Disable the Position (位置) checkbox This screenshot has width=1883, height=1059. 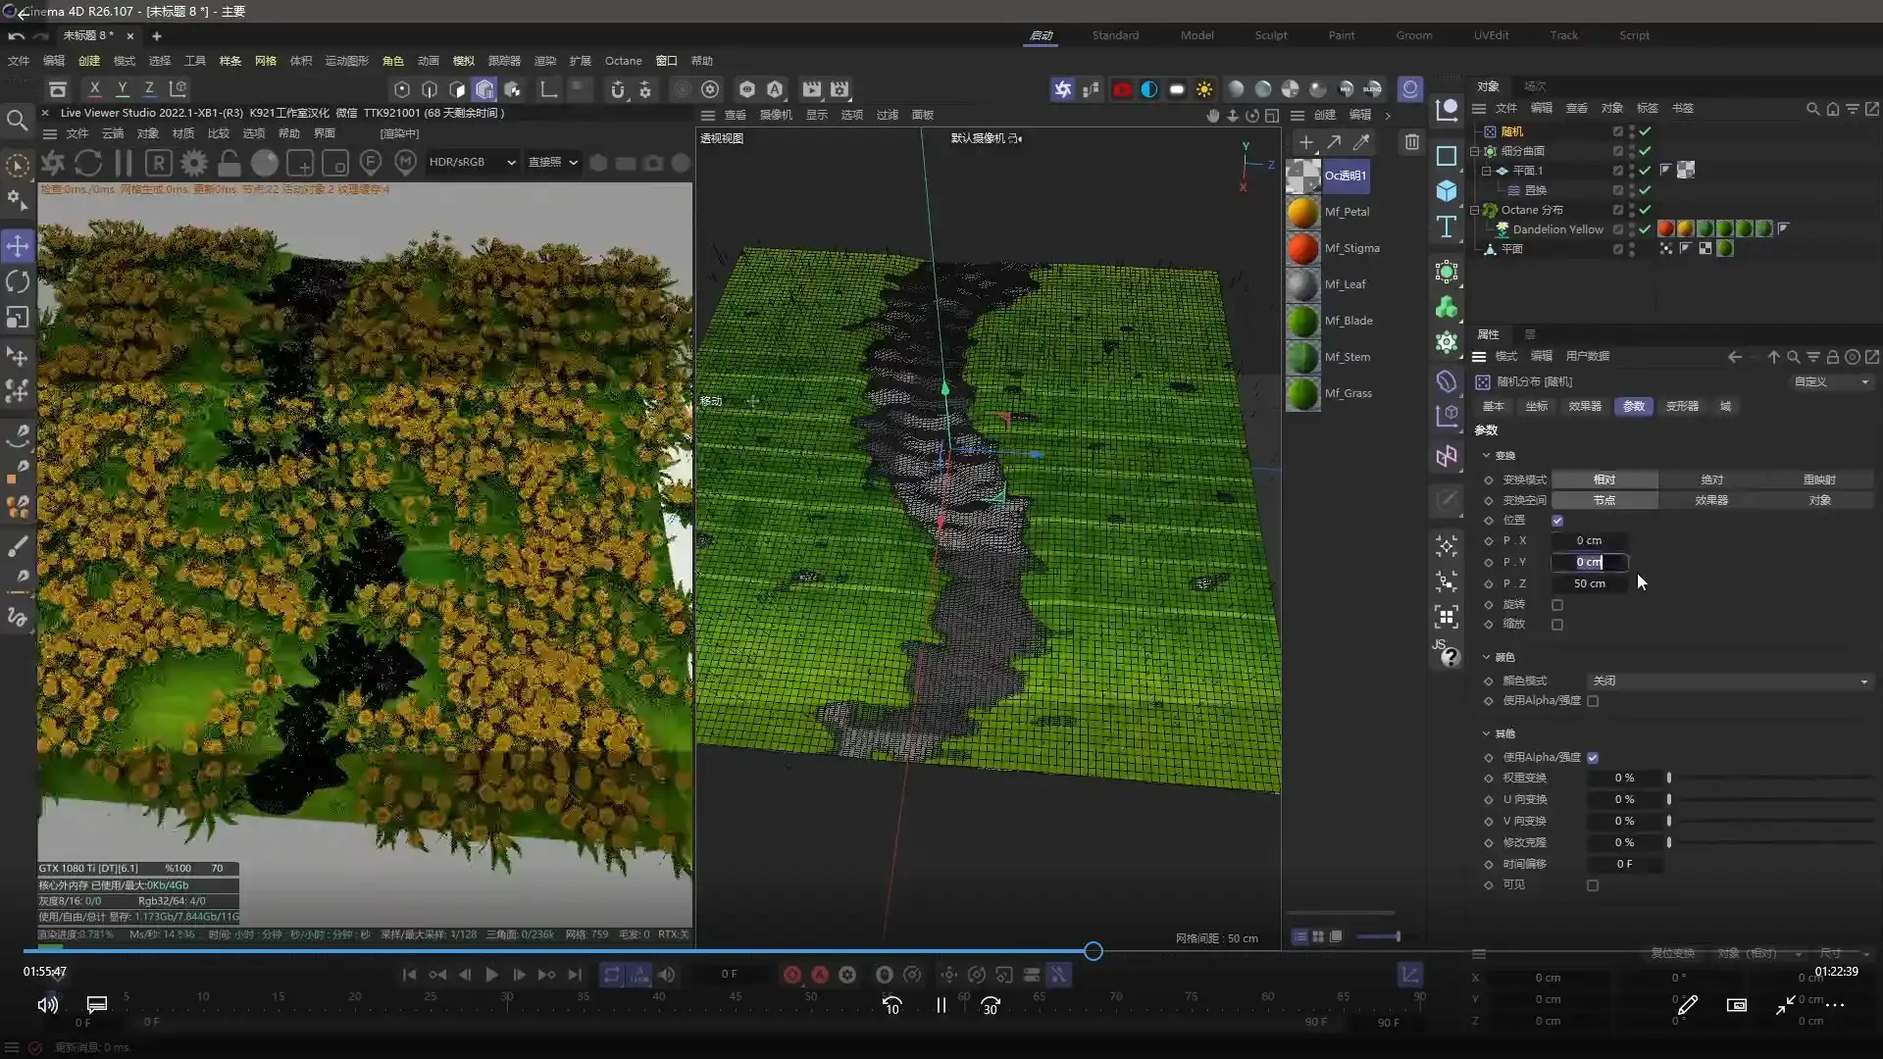click(1557, 521)
